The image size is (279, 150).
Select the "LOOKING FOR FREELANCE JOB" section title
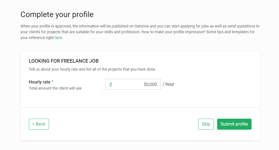tap(63, 61)
